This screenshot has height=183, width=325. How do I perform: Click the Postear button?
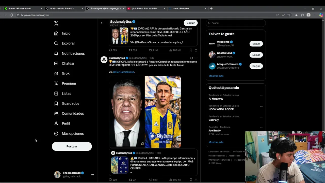tap(72, 146)
